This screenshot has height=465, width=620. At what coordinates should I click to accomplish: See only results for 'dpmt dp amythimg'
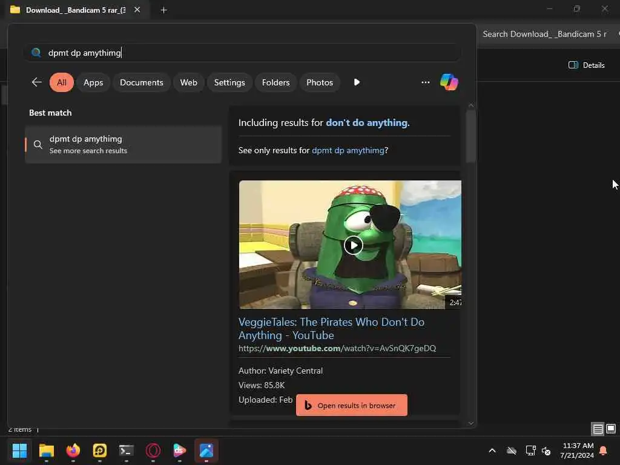pyautogui.click(x=348, y=150)
